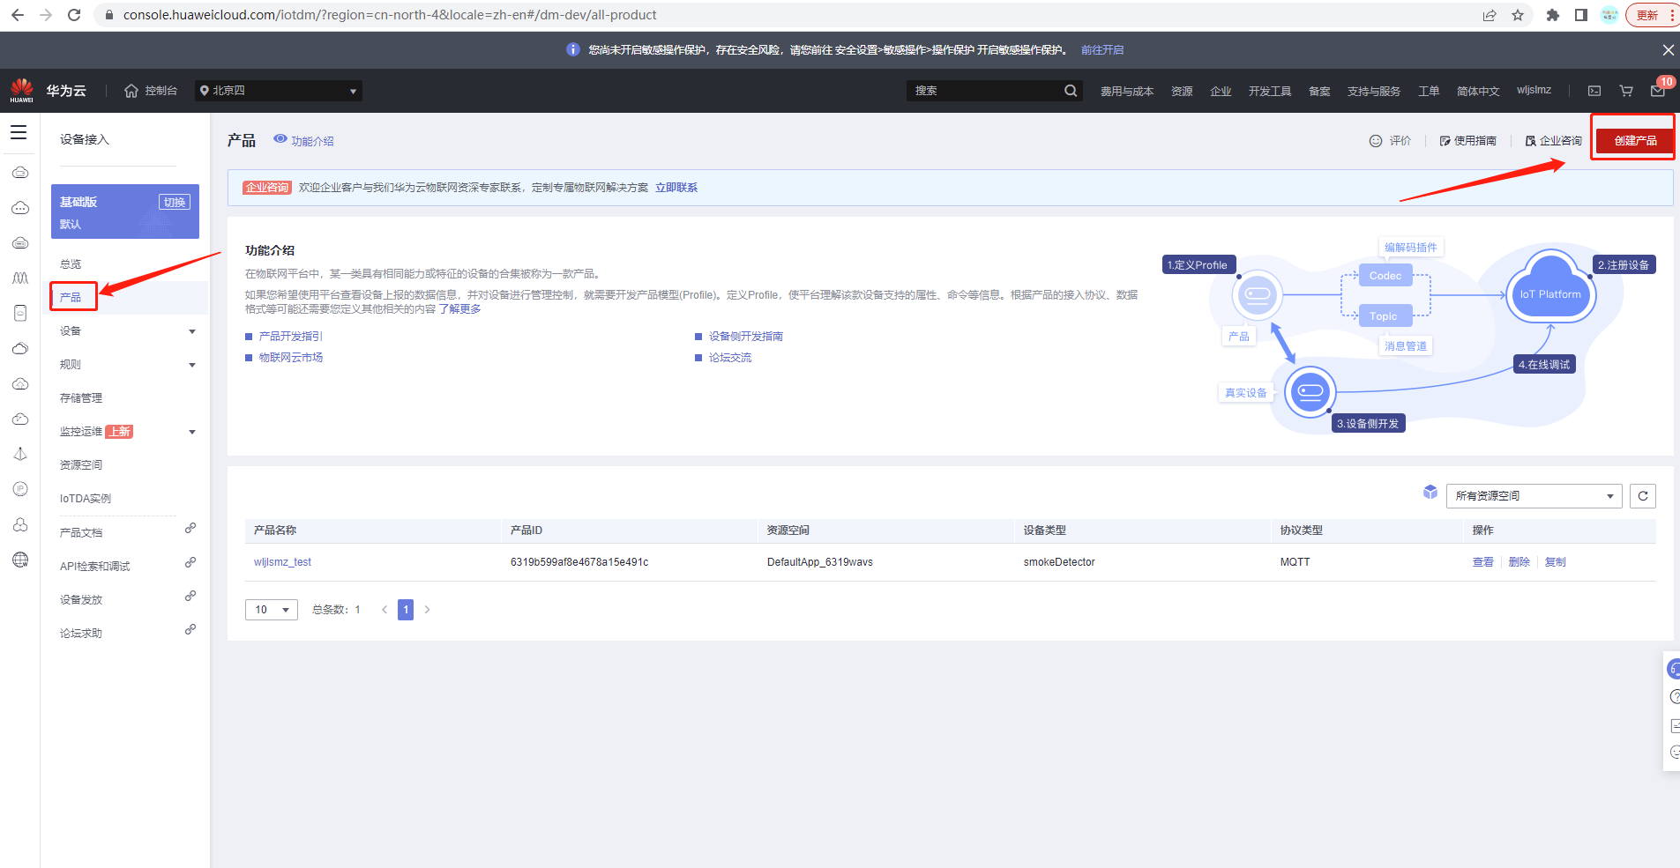Open the CloudShell terminal icon
Image resolution: width=1680 pixels, height=868 pixels.
pyautogui.click(x=1594, y=91)
